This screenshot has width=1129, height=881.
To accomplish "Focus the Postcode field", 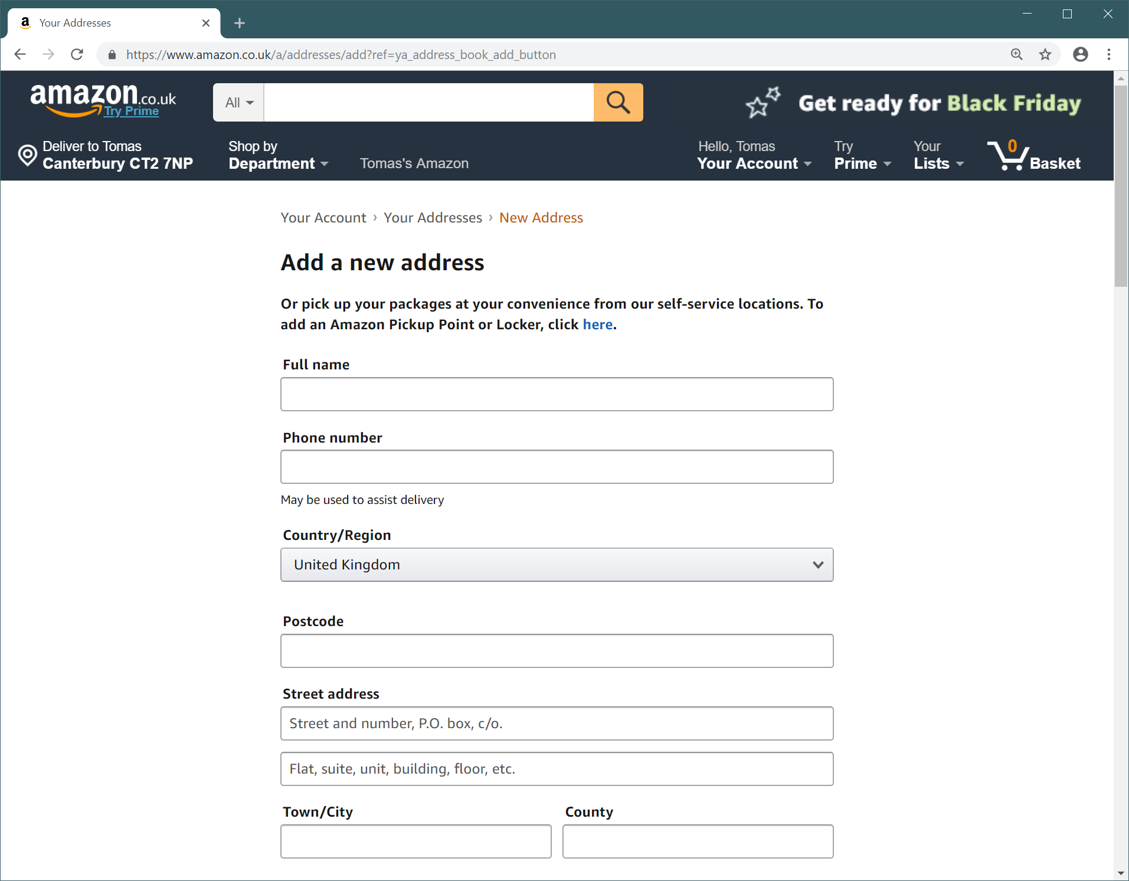I will pos(557,651).
